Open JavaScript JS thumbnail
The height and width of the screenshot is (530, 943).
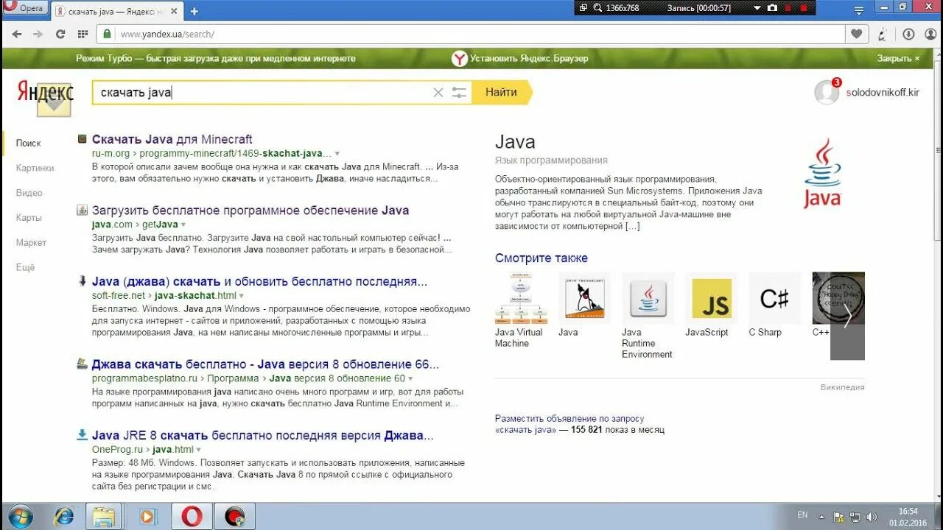(712, 298)
